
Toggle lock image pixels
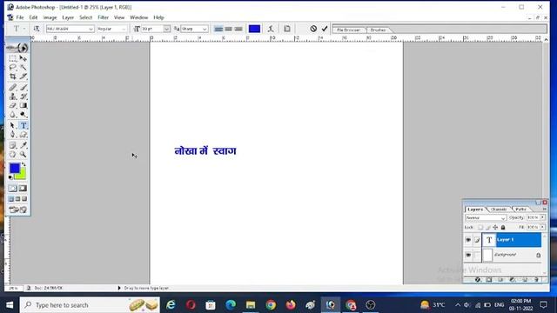coord(487,227)
